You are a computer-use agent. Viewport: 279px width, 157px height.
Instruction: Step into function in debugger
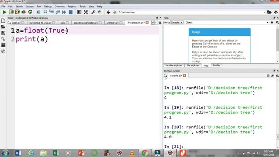(51, 12)
